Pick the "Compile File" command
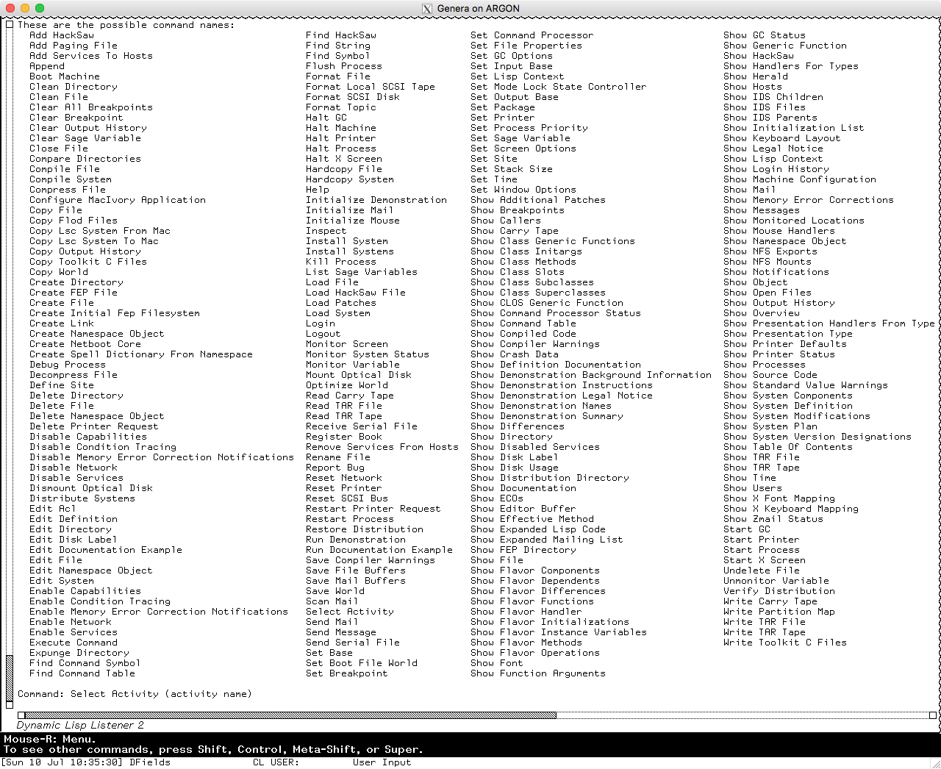 pyautogui.click(x=64, y=168)
